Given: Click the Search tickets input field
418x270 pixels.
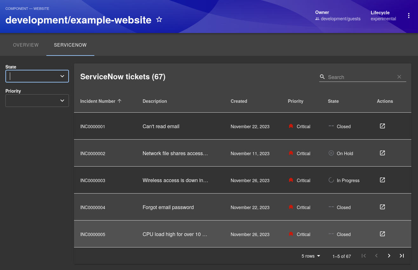Looking at the screenshot, I should pyautogui.click(x=361, y=77).
